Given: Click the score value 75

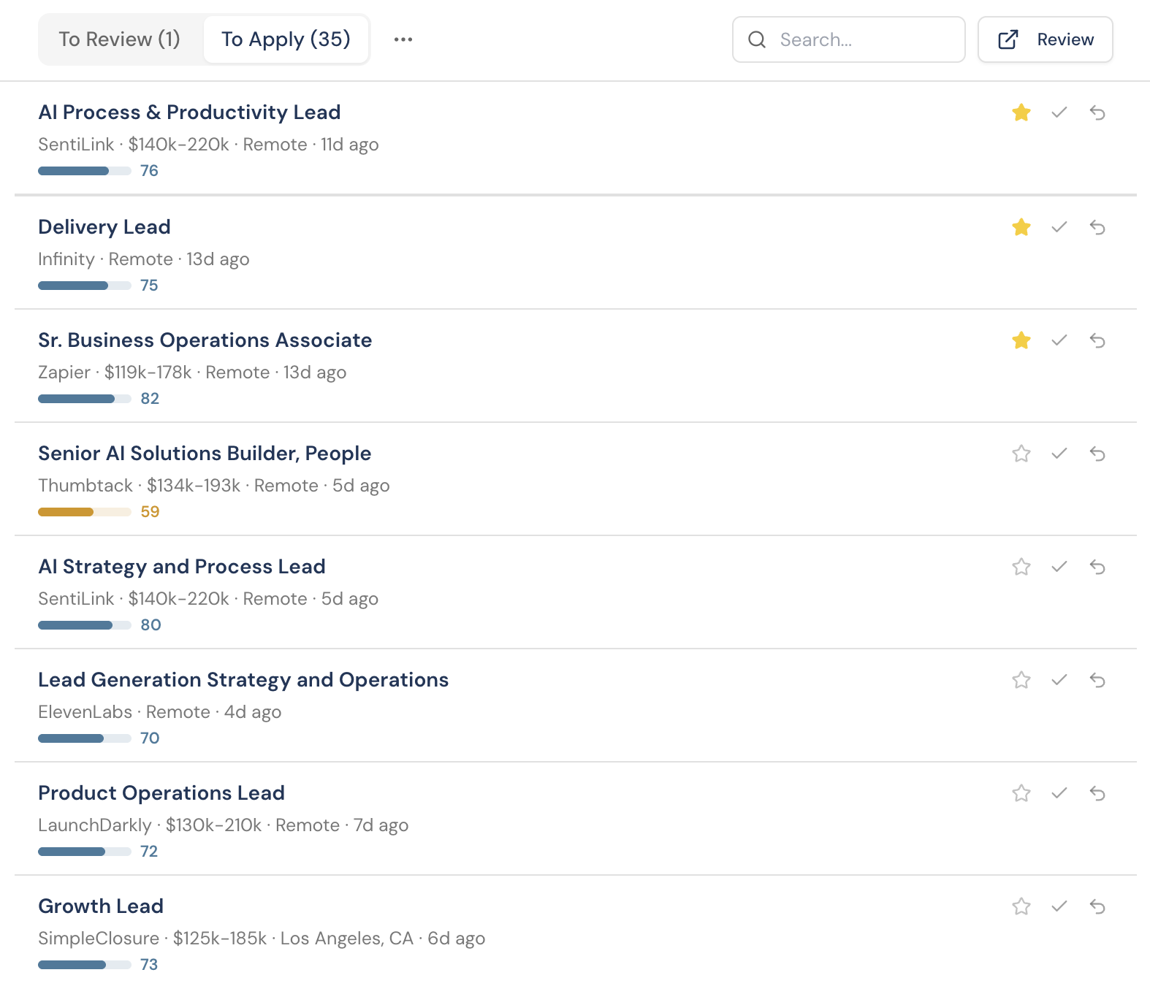Looking at the screenshot, I should (x=149, y=286).
